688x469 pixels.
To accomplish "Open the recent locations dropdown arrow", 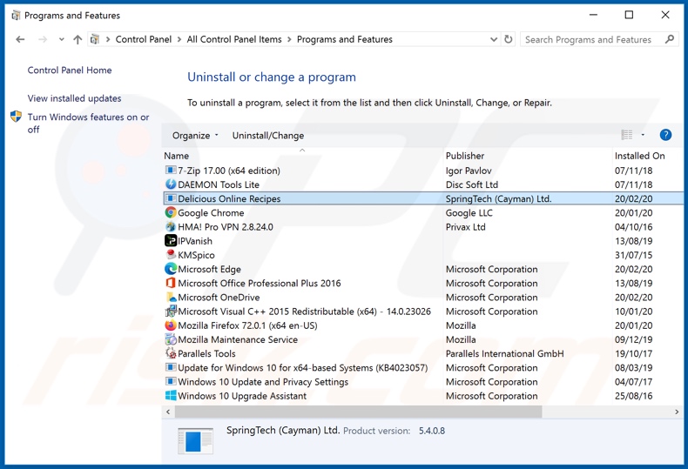I will 62,39.
